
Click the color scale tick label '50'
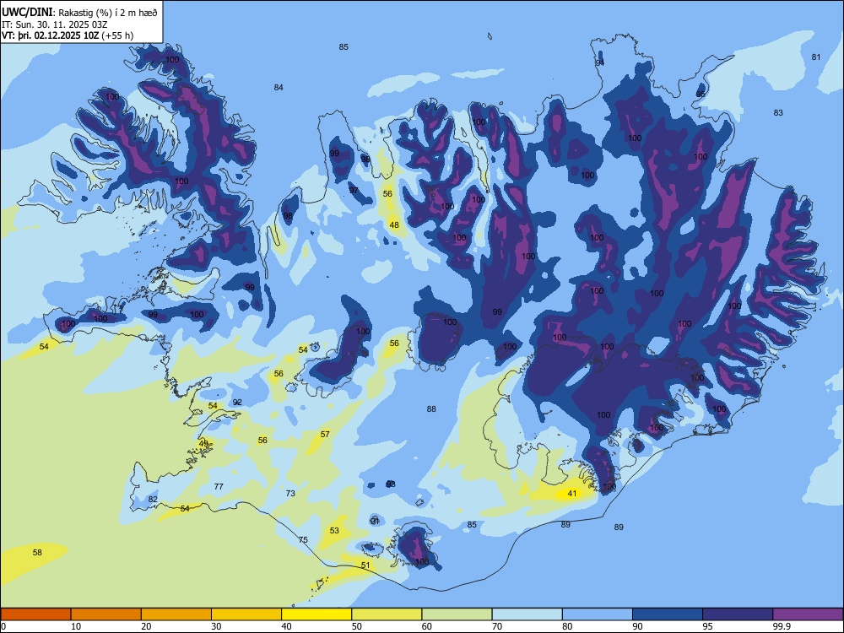tap(356, 626)
